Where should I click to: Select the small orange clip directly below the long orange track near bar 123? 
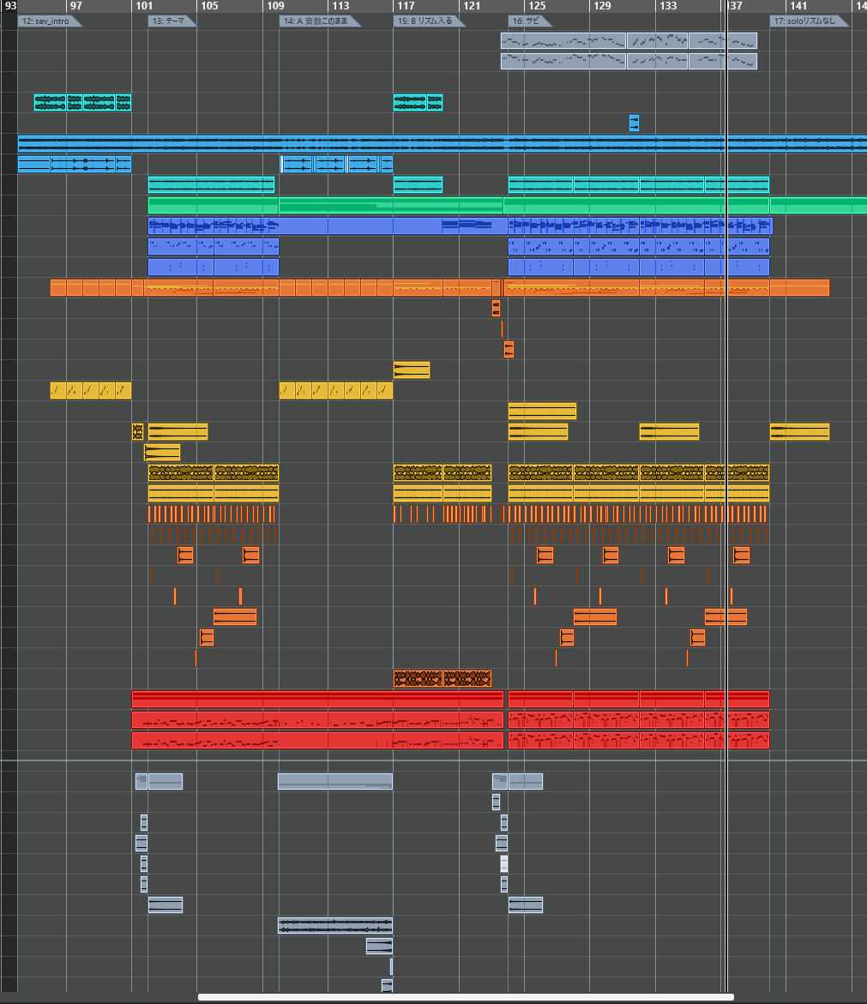click(x=497, y=309)
